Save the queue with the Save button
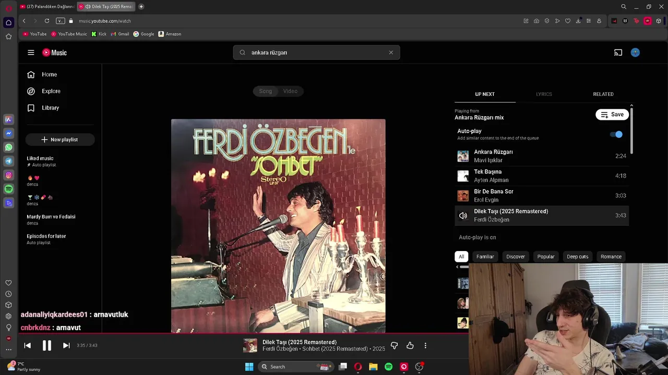 pyautogui.click(x=612, y=115)
